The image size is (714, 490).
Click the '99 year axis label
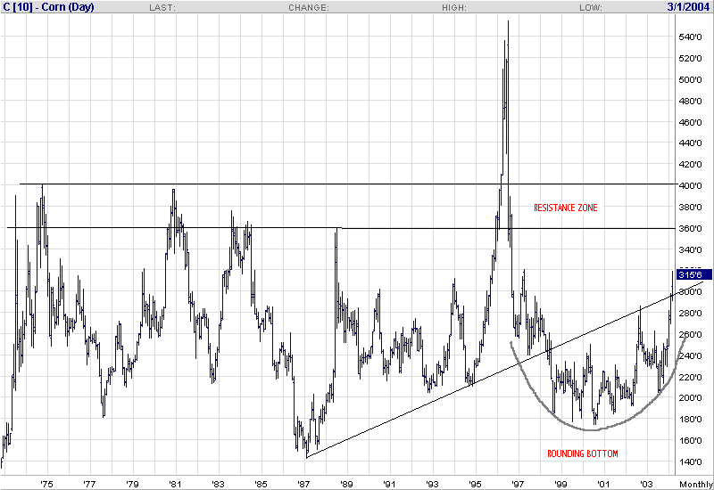[x=560, y=484]
